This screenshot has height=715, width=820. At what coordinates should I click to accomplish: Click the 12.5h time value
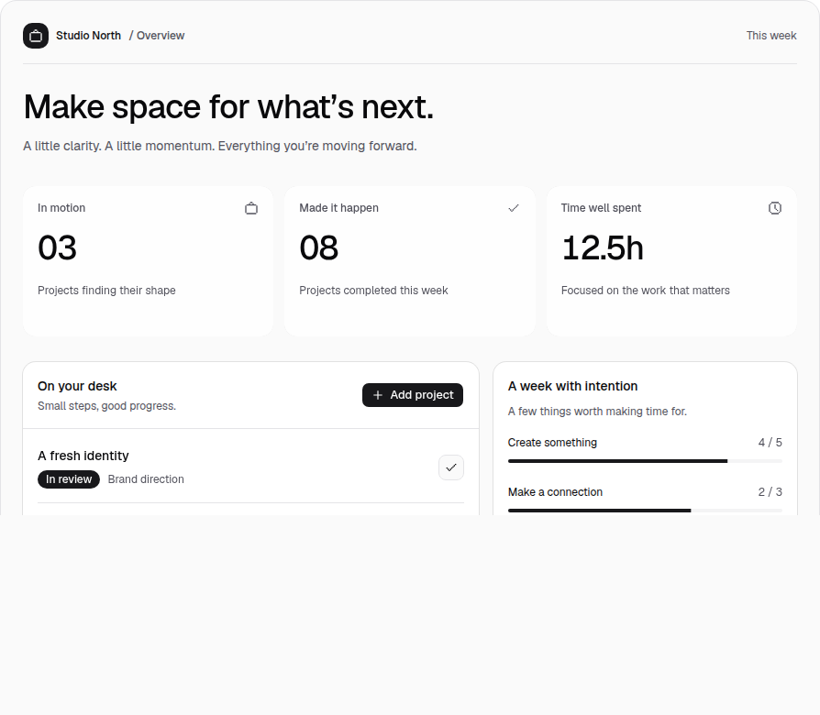pyautogui.click(x=603, y=247)
